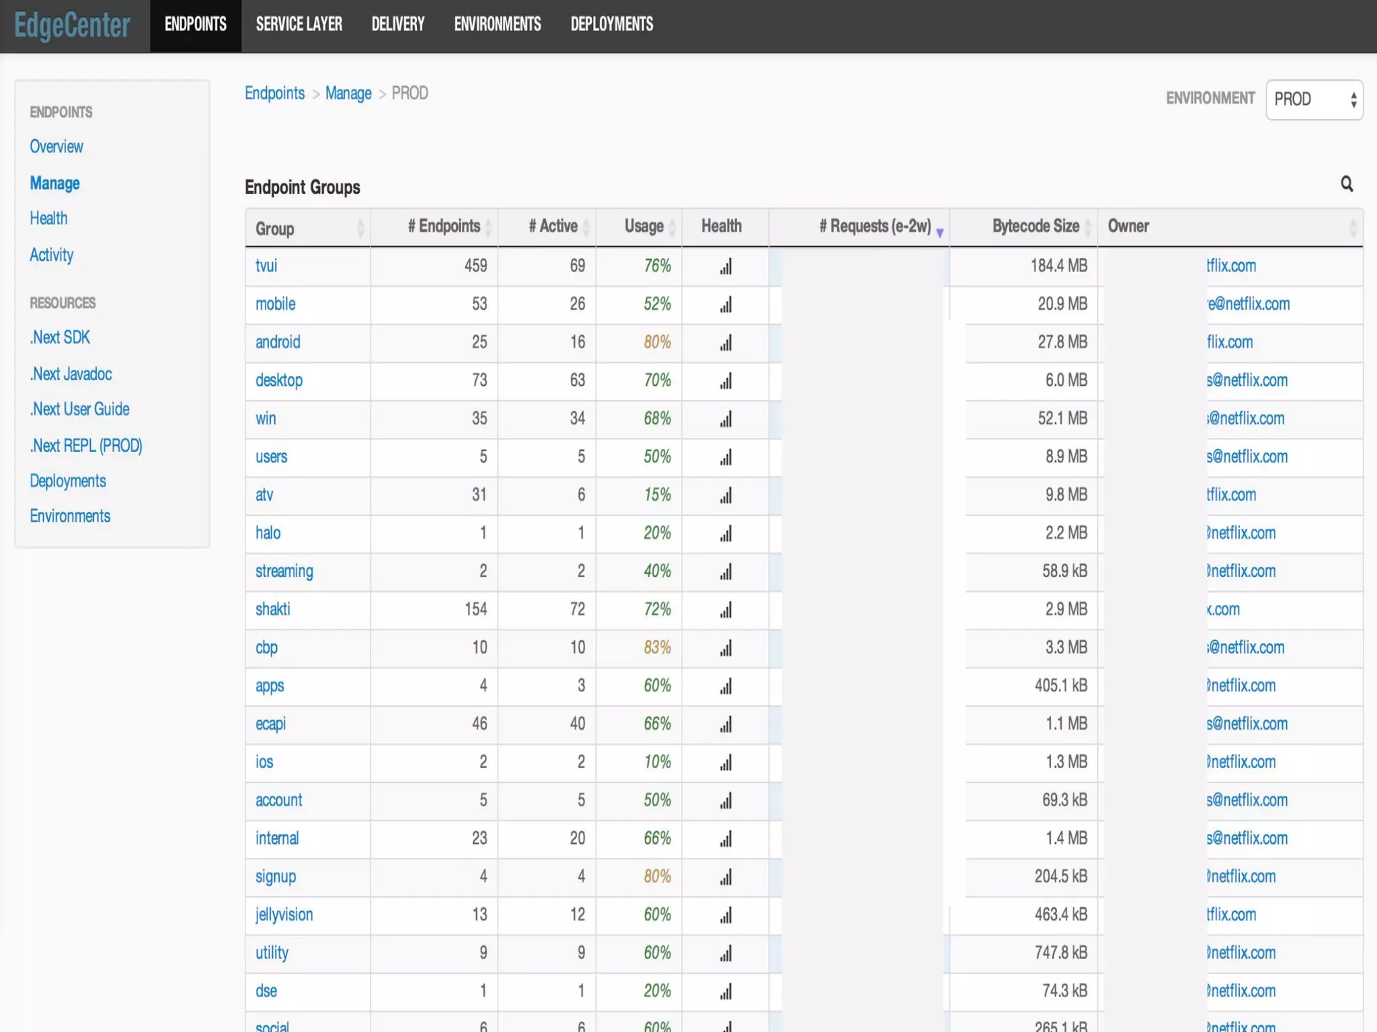Open jellyvision owner email link

[x=1230, y=915]
